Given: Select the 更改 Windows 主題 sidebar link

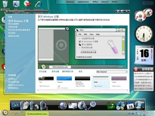Looking at the screenshot, I should 18,21.
